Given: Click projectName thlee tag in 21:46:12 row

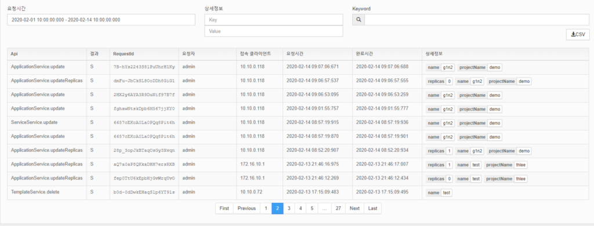Looking at the screenshot, I should 506,178.
